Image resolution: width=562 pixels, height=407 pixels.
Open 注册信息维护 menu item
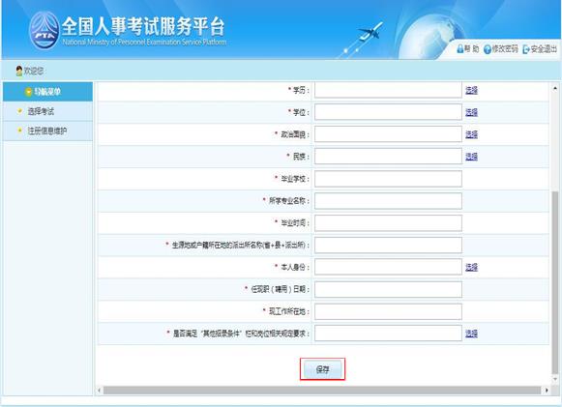pyautogui.click(x=47, y=131)
